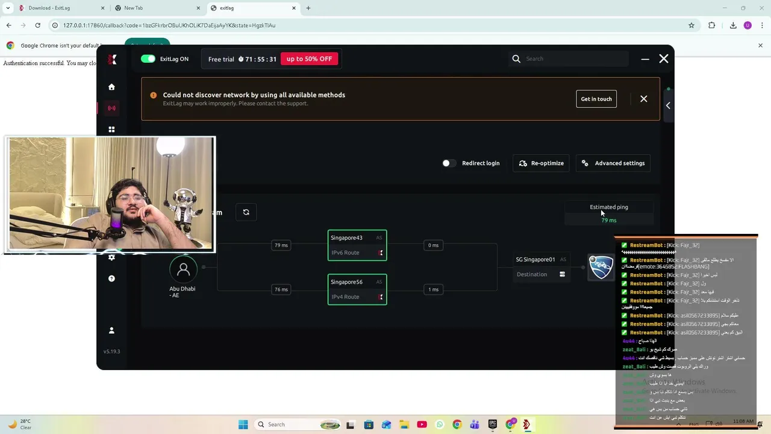Click the search magnifier icon in ExitLag
The height and width of the screenshot is (434, 771).
[516, 58]
